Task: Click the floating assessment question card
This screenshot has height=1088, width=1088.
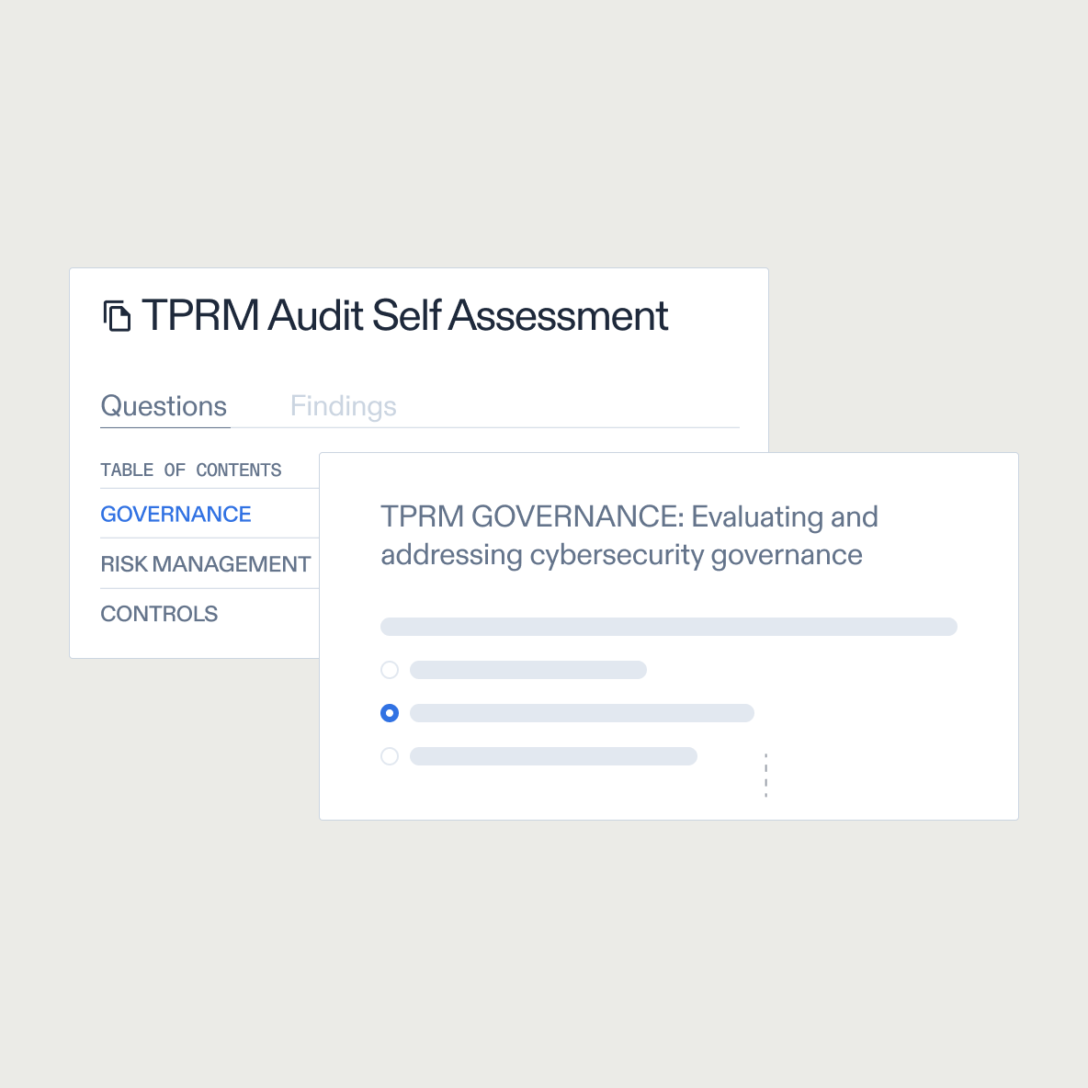Action: tap(668, 635)
